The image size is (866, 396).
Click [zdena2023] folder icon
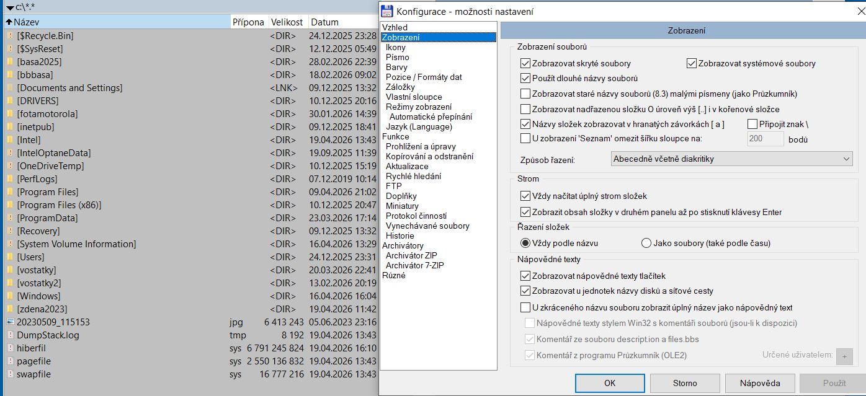pyautogui.click(x=10, y=309)
